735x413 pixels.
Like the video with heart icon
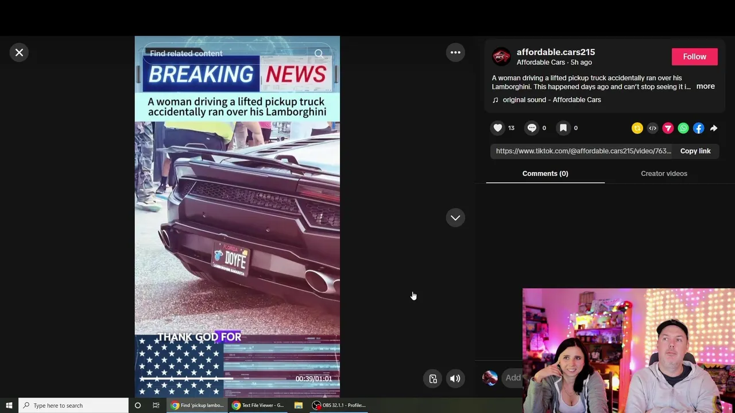tap(498, 128)
